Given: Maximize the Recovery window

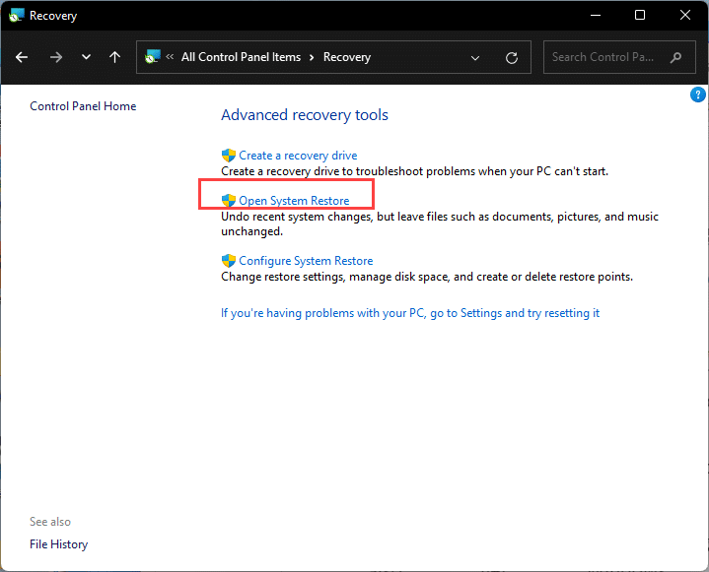Looking at the screenshot, I should point(640,16).
